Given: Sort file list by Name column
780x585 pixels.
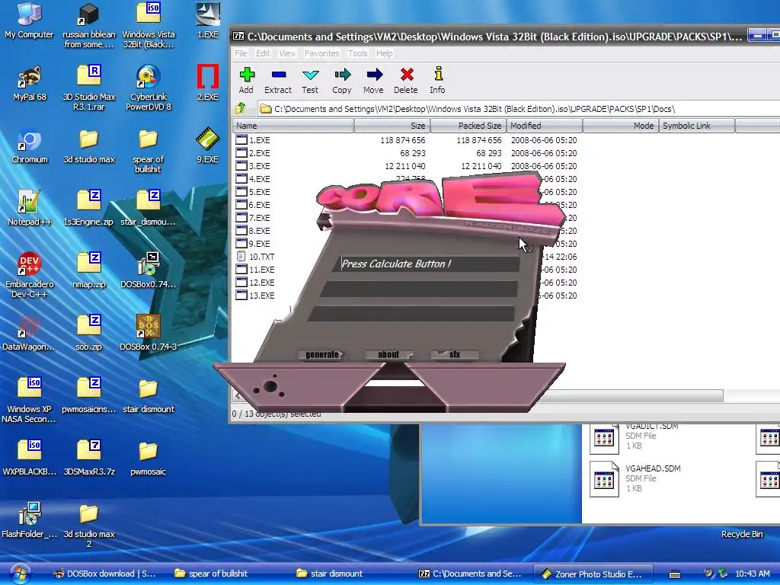Looking at the screenshot, I should tap(293, 126).
